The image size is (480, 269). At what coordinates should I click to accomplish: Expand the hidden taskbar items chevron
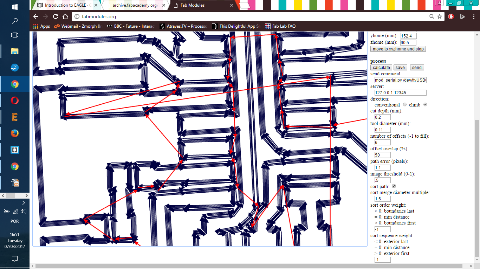[24, 203]
